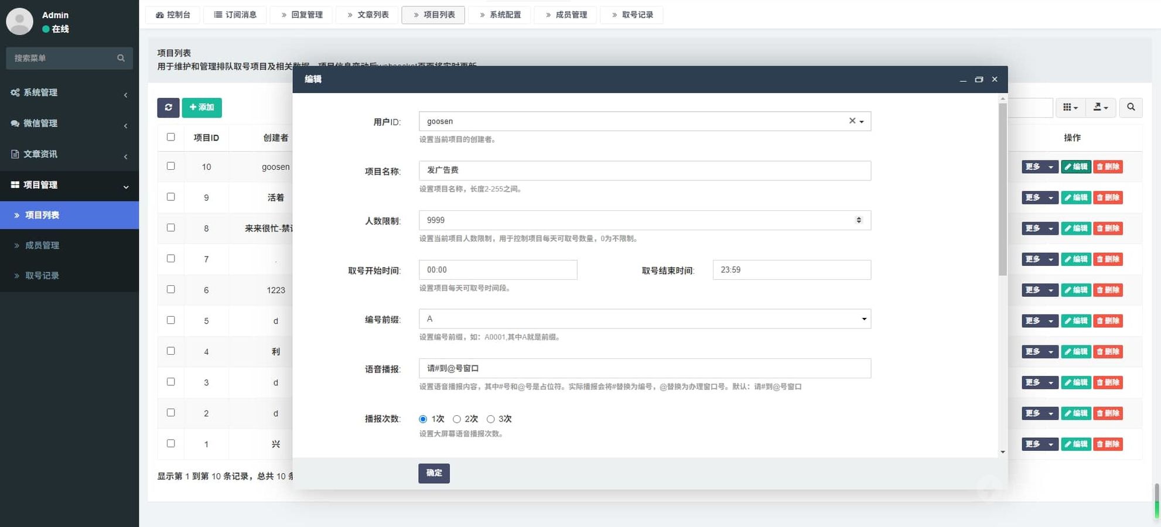This screenshot has width=1161, height=527.
Task: Open 成员管理 in the sidebar
Action: coord(42,245)
